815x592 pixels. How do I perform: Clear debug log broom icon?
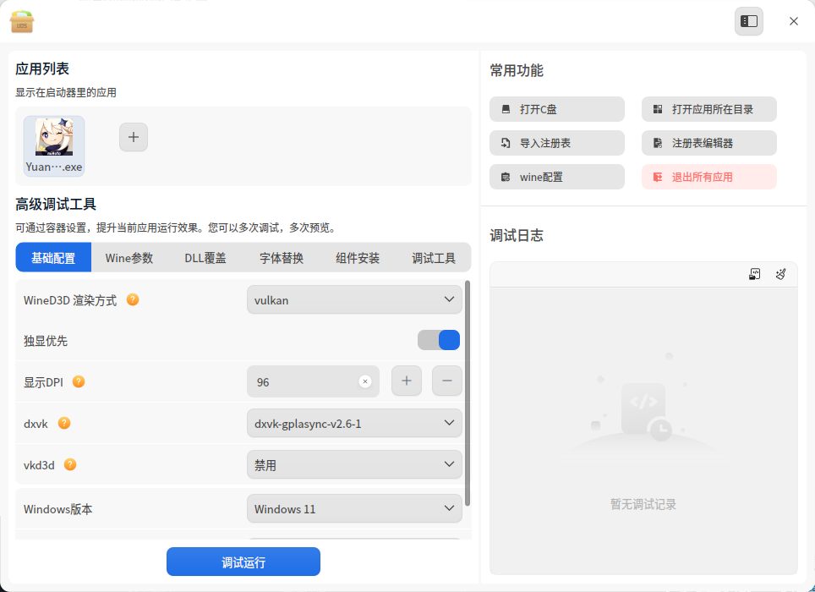point(780,274)
